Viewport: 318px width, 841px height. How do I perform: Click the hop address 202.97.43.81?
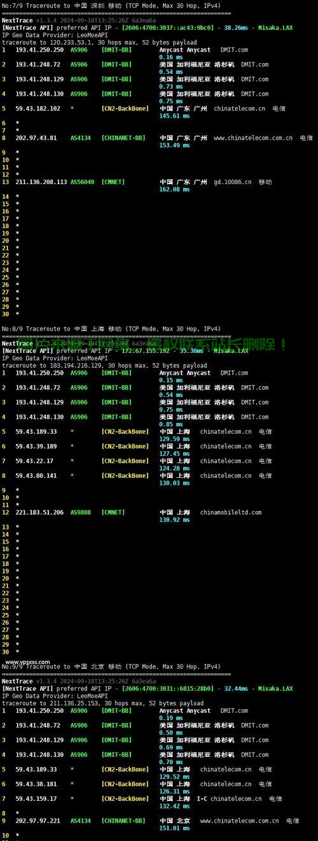36,138
